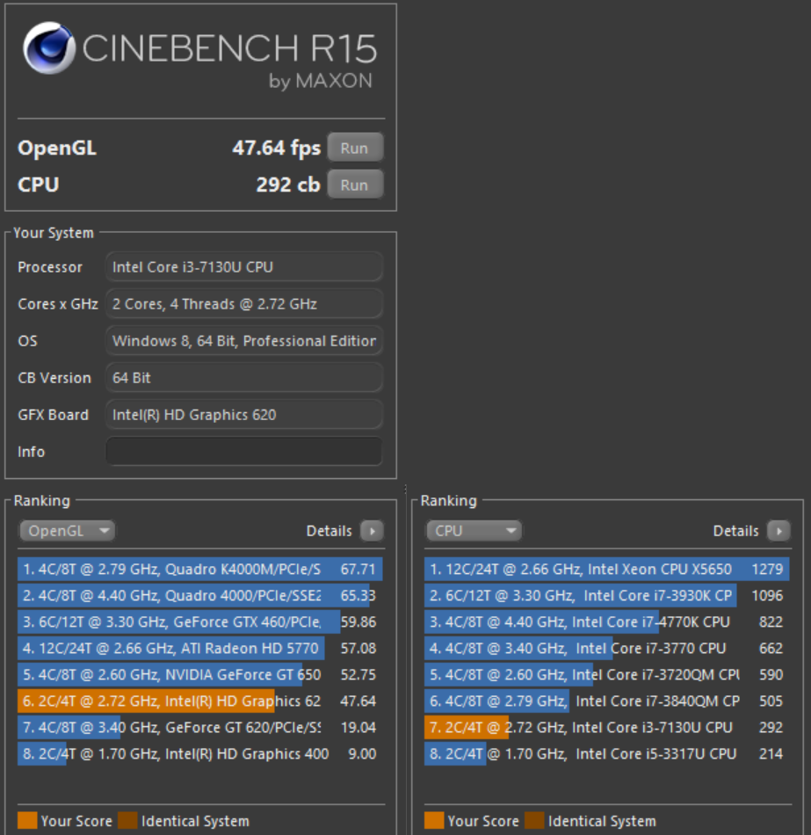Viewport: 811px width, 835px height.
Task: Run the CPU benchmark test
Action: (x=354, y=185)
